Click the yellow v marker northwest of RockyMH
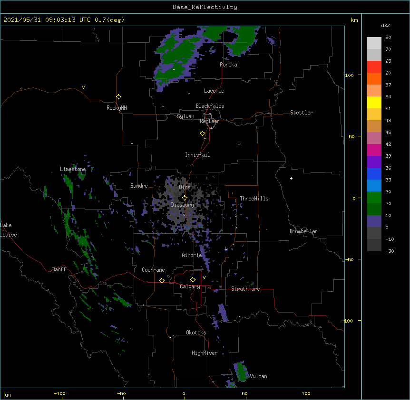The height and width of the screenshot is (400, 410). coord(83,87)
